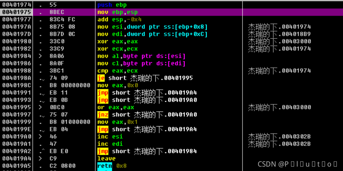Click the 'jnz short' jump to 004019A0
Screen dimensions: 343x171
click(x=147, y=115)
